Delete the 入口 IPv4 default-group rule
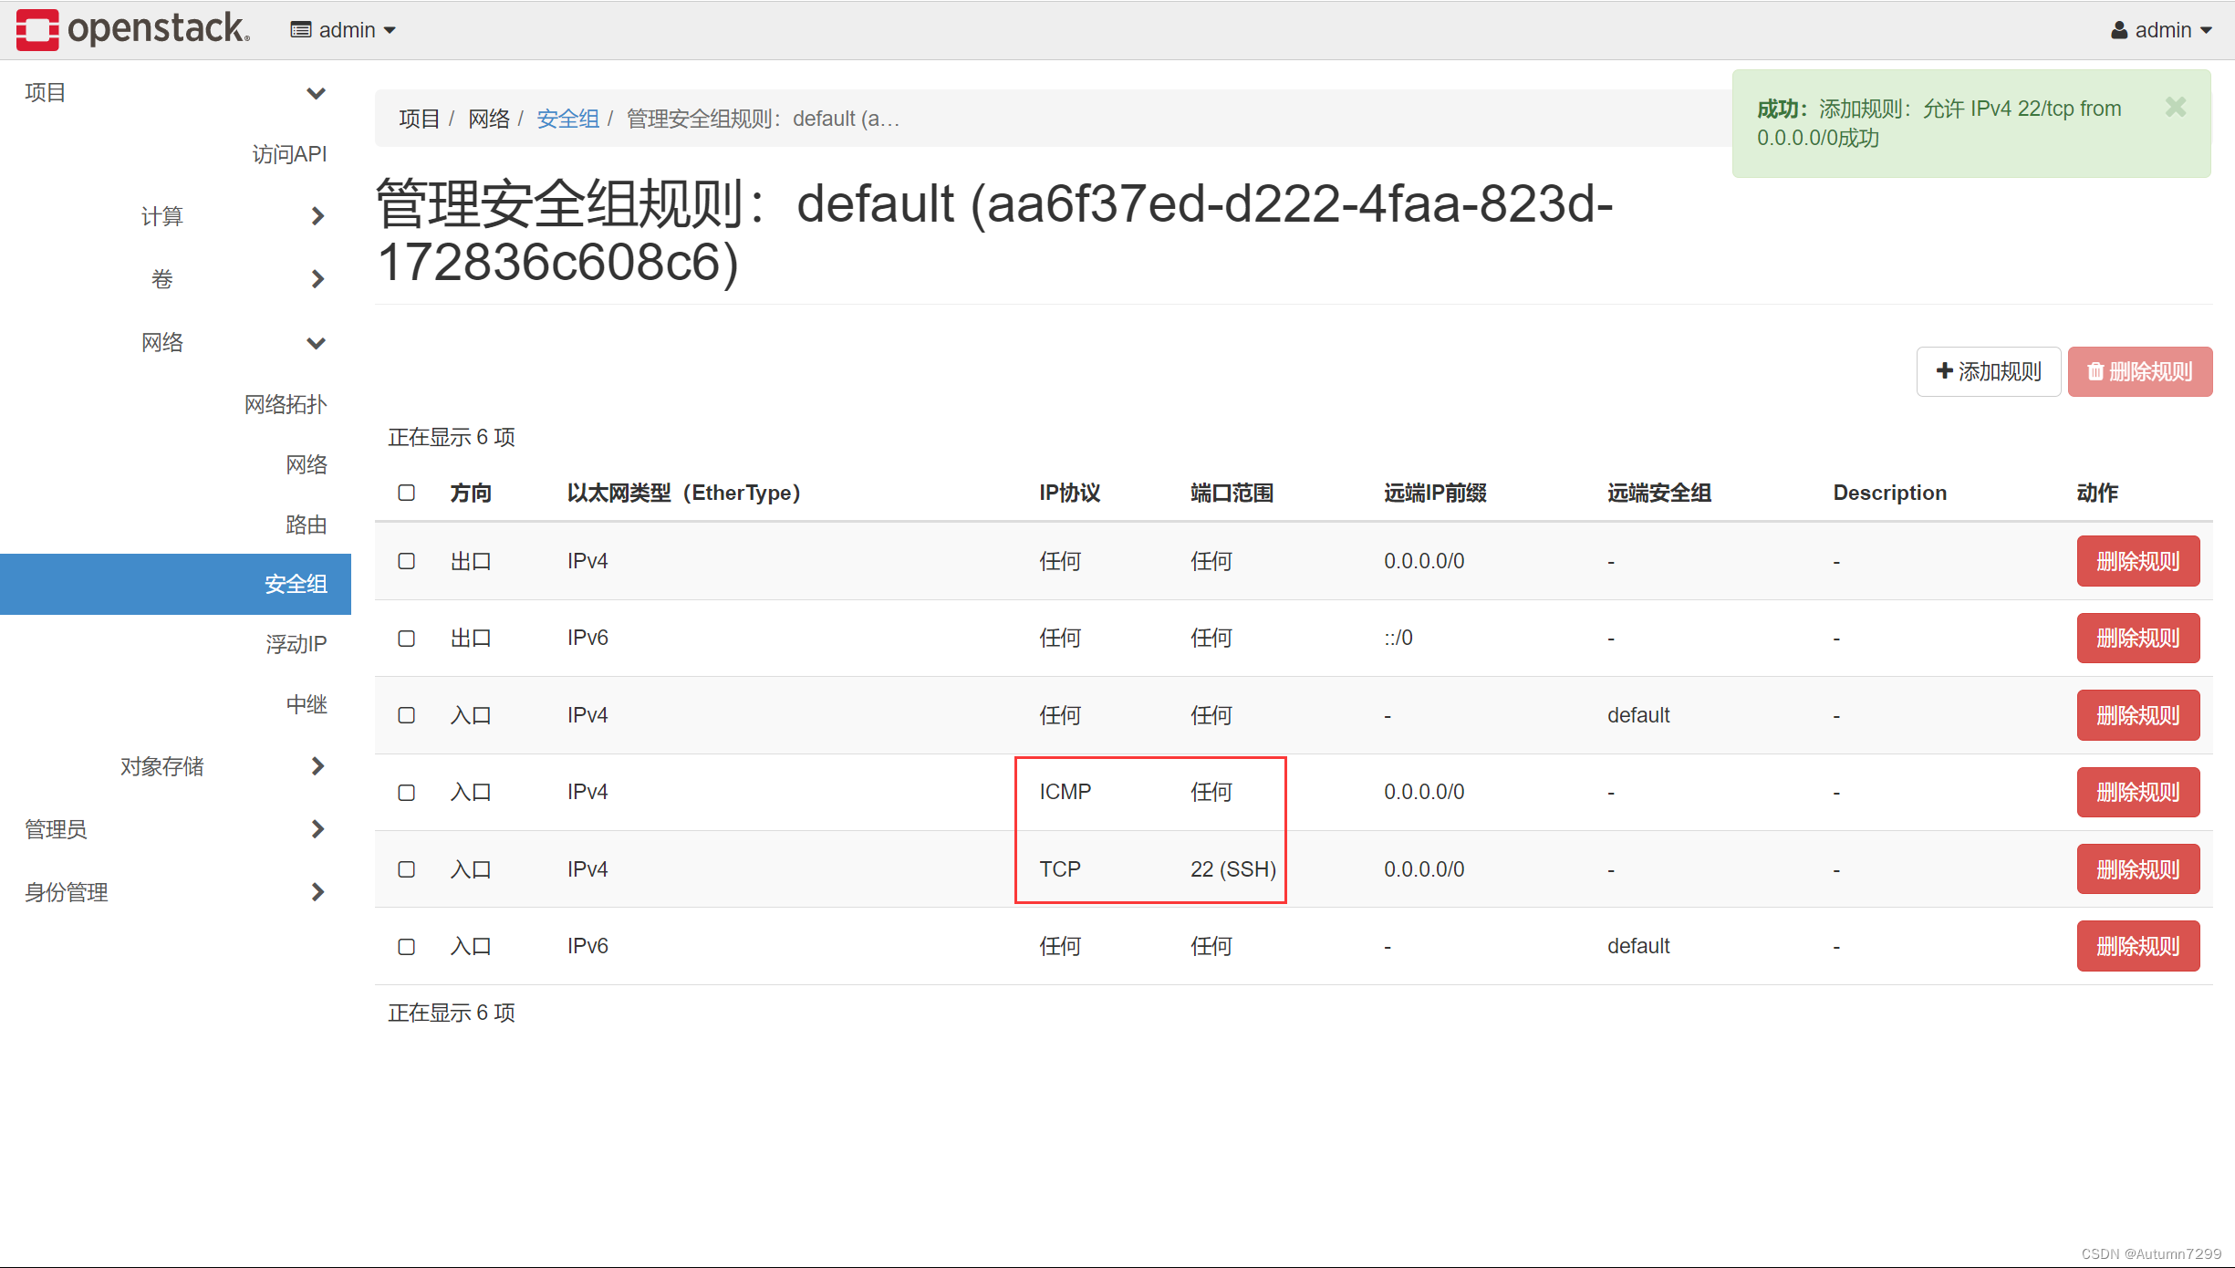 (2138, 715)
